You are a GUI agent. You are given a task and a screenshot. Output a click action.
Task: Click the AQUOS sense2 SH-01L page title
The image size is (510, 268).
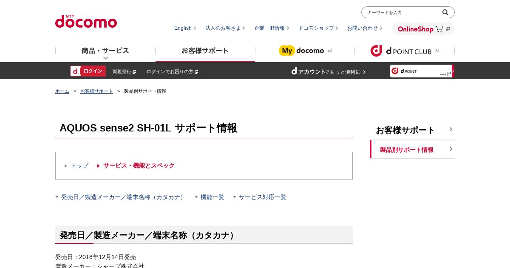point(148,128)
